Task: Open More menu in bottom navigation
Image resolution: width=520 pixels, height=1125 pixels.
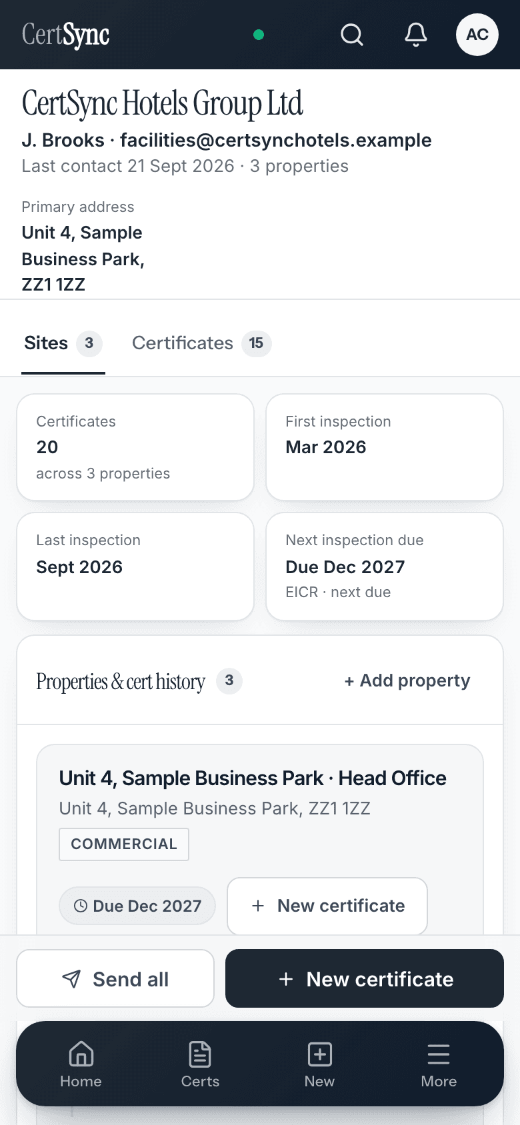Action: click(439, 1064)
